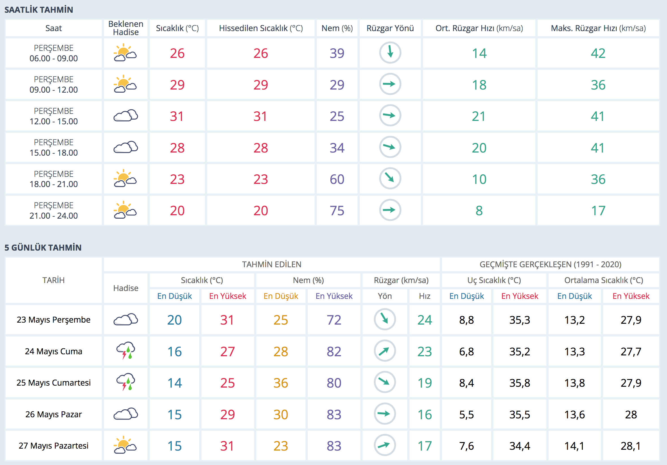The image size is (667, 465).
Task: Click the partly sunny icon for 27 Mayıs Pazartesi
Action: pos(125,445)
